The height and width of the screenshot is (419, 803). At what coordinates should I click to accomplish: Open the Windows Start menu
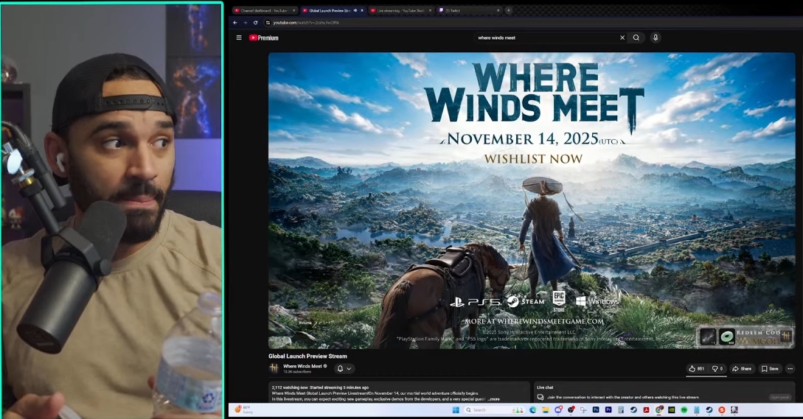click(x=455, y=410)
